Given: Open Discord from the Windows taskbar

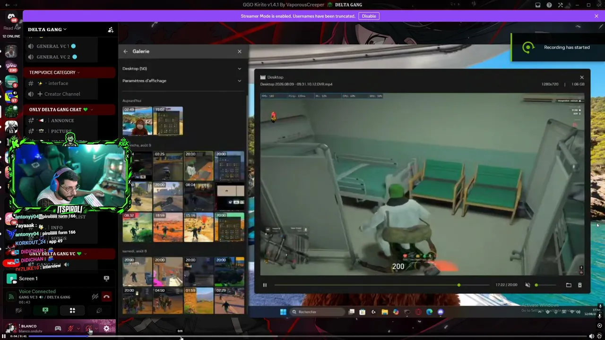Looking at the screenshot, I should click(441, 312).
